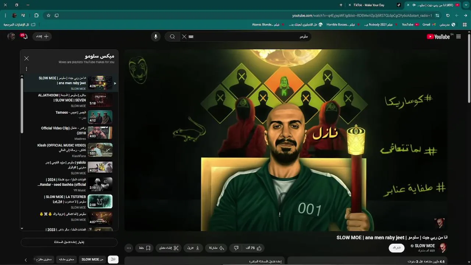The height and width of the screenshot is (265, 471).
Task: Subscribe to SLOW MOE channel
Action: click(397, 248)
